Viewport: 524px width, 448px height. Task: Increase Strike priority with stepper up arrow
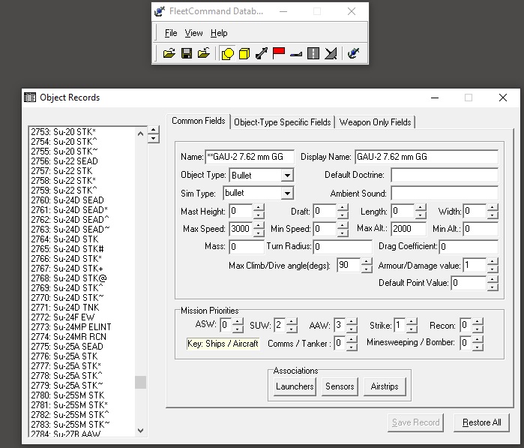tap(412, 321)
